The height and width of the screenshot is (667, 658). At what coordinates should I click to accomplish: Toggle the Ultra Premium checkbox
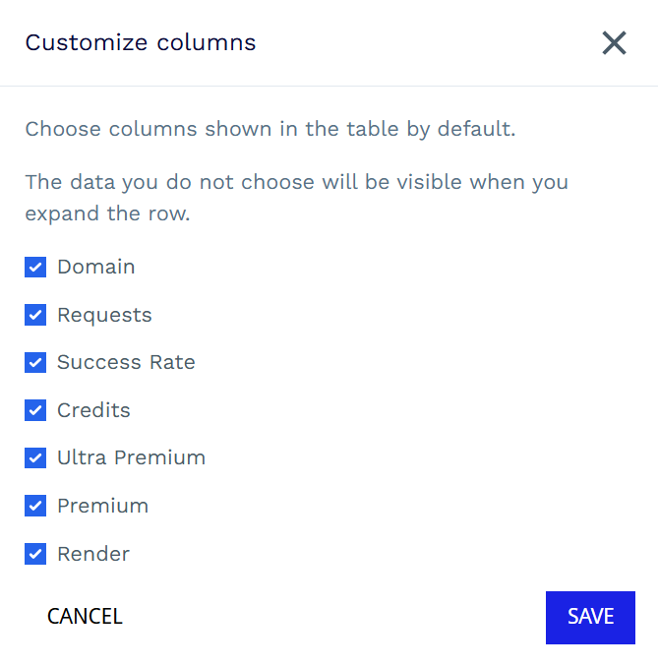(x=35, y=457)
